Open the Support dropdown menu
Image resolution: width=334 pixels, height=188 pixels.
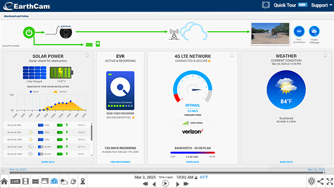321,5
